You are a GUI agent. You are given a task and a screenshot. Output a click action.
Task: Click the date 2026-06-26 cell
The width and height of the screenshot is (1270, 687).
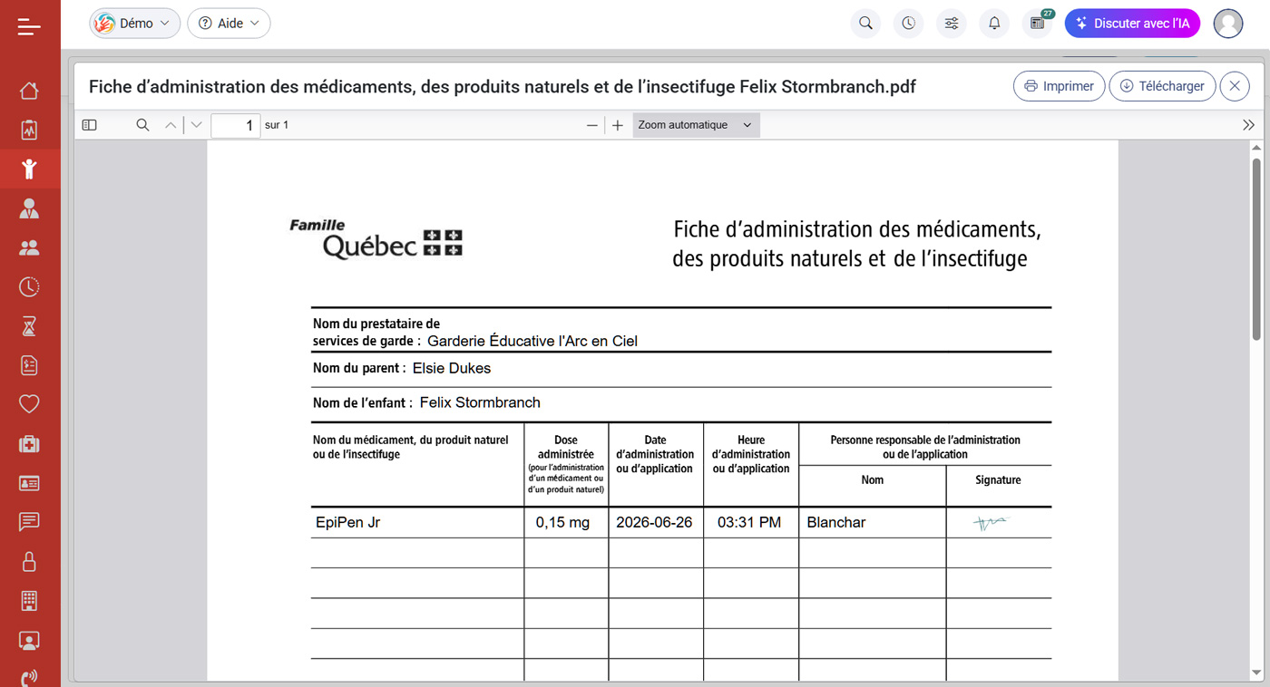click(x=656, y=522)
